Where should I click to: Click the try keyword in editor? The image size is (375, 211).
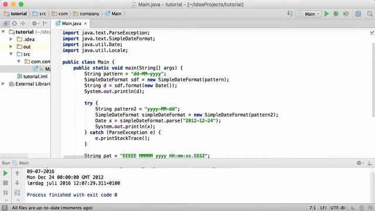tap(88, 103)
